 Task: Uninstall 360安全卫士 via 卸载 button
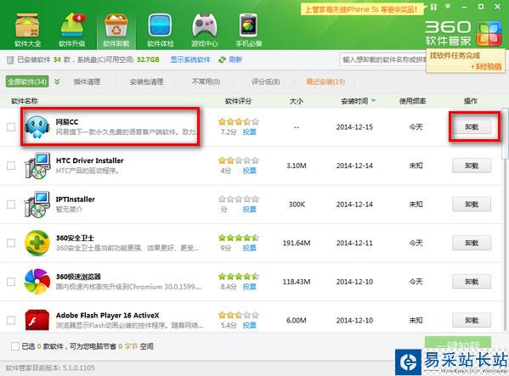click(x=472, y=243)
